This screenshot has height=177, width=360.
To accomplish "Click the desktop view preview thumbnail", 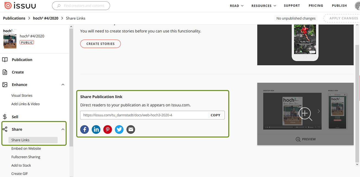I will pos(292,111).
